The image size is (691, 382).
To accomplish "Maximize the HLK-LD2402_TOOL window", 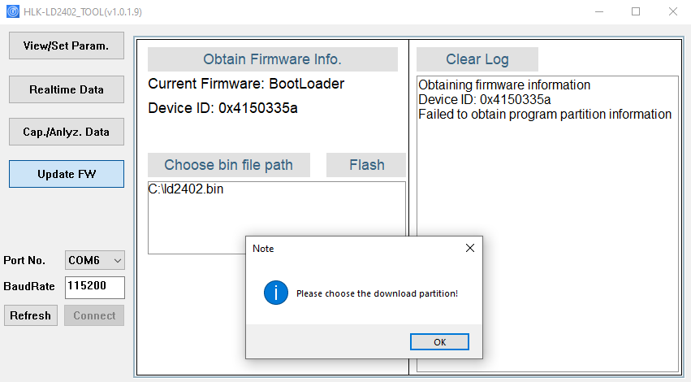I will tap(636, 11).
